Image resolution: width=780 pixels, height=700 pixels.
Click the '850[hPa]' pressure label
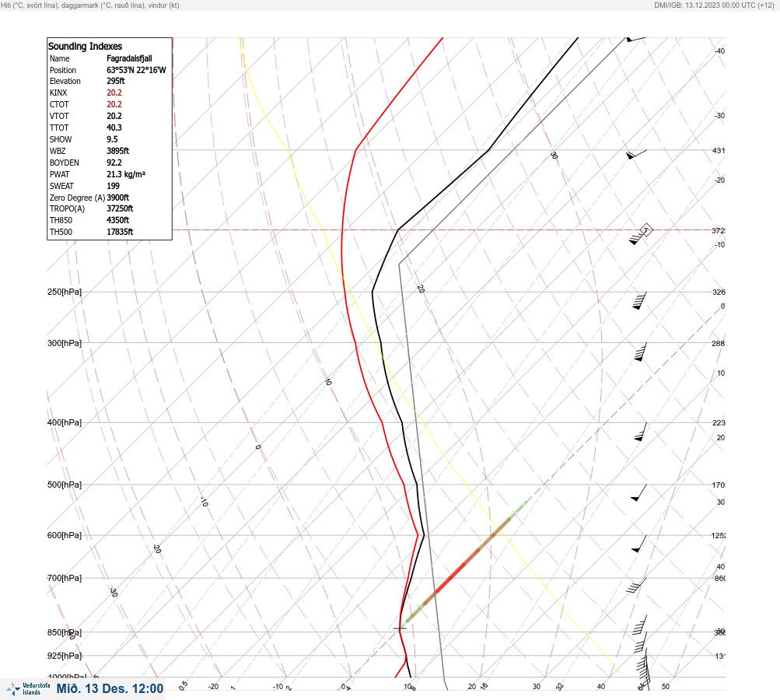65,632
